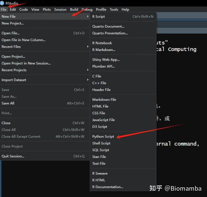
Task: Expand the Recent Projects submenu arrow
Action: (x=88, y=70)
